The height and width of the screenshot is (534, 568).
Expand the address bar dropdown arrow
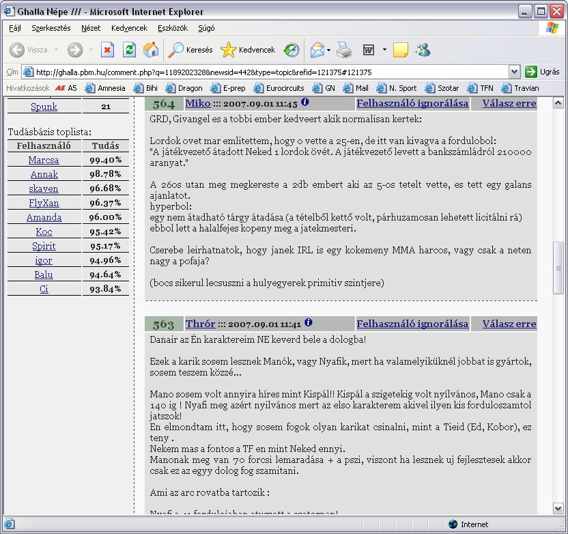[514, 72]
